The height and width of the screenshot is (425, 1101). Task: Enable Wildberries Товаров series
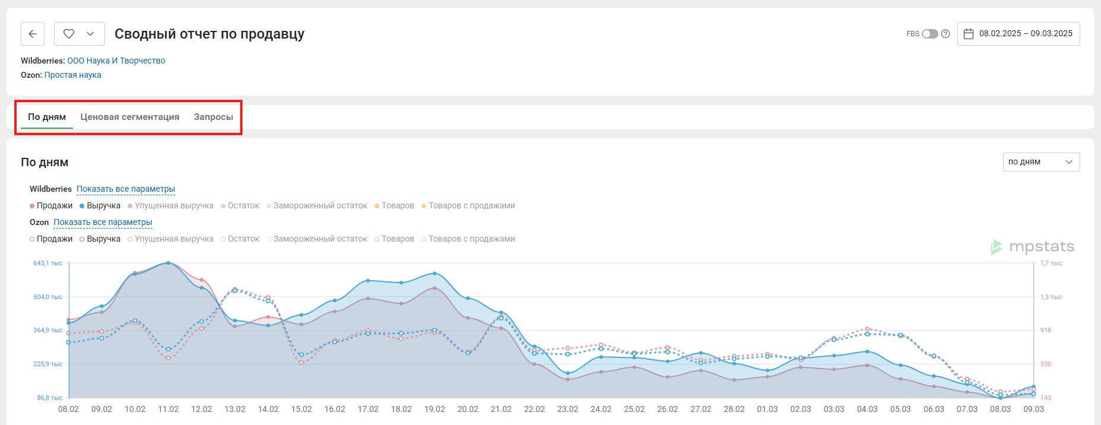pyautogui.click(x=394, y=205)
